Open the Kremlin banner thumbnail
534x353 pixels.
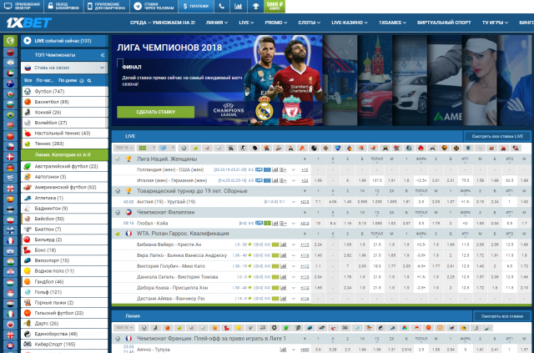pyautogui.click(x=375, y=80)
